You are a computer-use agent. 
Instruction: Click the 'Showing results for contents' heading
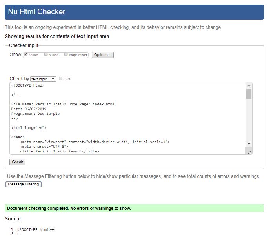click(57, 36)
